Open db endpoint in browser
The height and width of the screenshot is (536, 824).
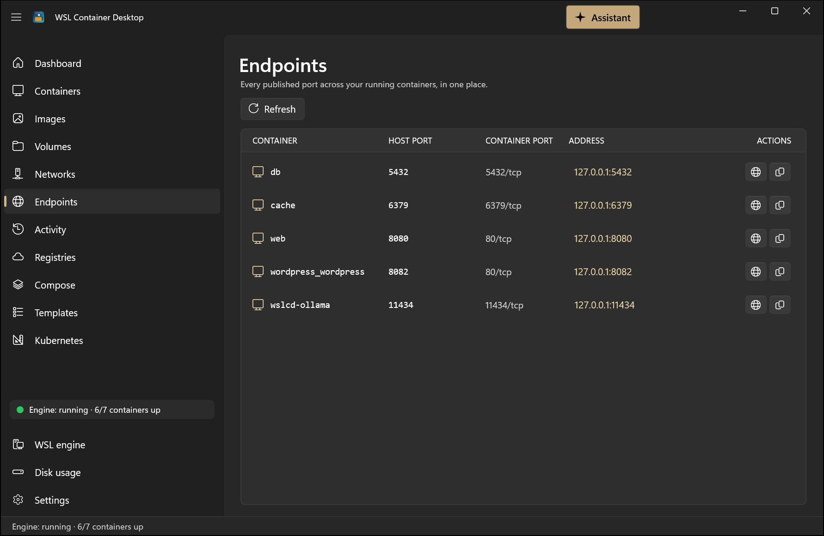coord(756,172)
